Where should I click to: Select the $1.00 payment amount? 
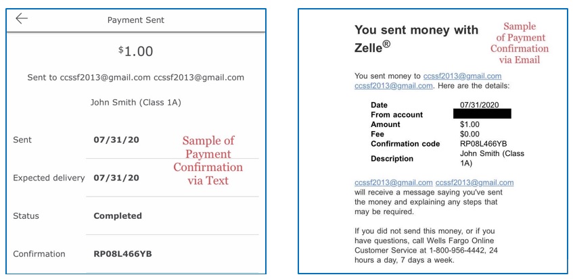(x=135, y=51)
